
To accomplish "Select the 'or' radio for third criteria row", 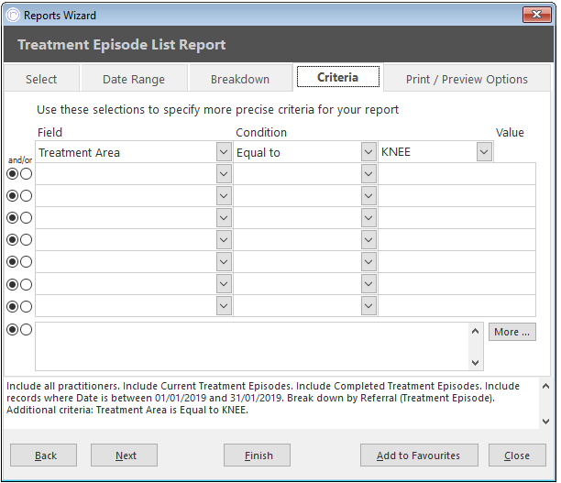I will [x=26, y=196].
